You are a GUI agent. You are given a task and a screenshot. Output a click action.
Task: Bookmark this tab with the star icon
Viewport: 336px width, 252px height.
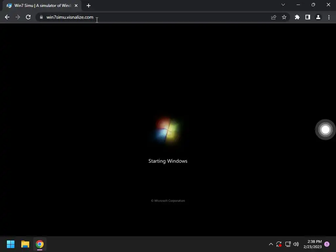284,17
